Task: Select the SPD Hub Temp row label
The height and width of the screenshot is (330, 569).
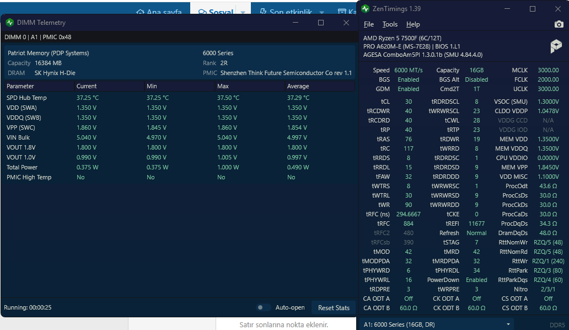Action: click(x=26, y=98)
